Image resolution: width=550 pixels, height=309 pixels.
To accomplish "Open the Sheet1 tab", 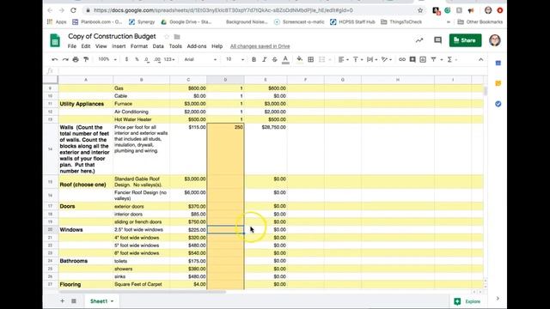I will 101,301.
